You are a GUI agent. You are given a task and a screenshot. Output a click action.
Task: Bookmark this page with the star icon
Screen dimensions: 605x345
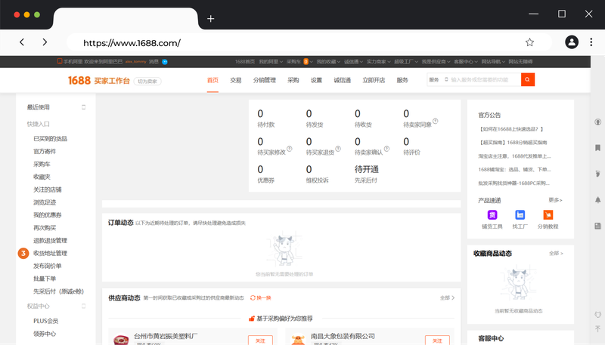click(x=529, y=43)
